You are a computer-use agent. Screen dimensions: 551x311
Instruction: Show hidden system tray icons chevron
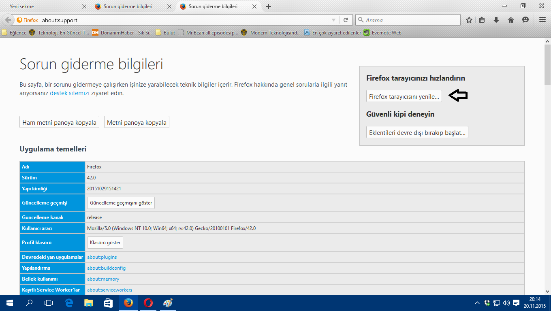pos(478,303)
